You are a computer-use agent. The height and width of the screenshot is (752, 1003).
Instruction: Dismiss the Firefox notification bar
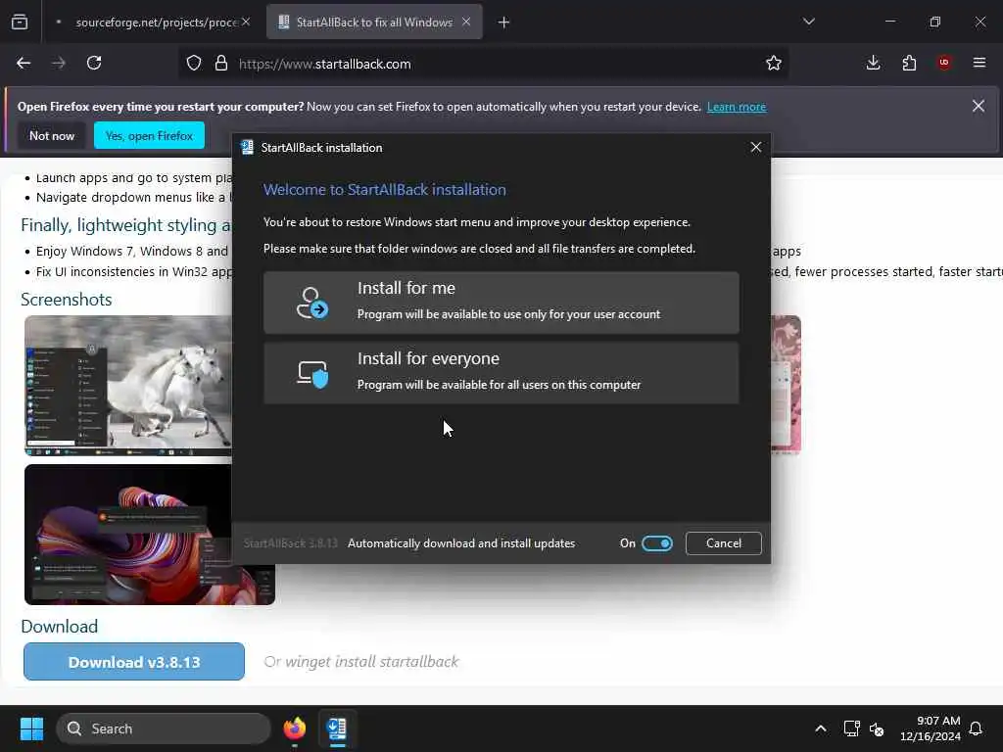point(979,106)
